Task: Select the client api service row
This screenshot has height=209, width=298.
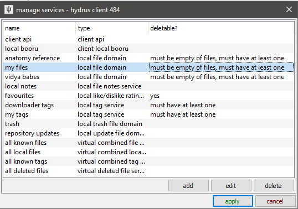Action: [148, 39]
